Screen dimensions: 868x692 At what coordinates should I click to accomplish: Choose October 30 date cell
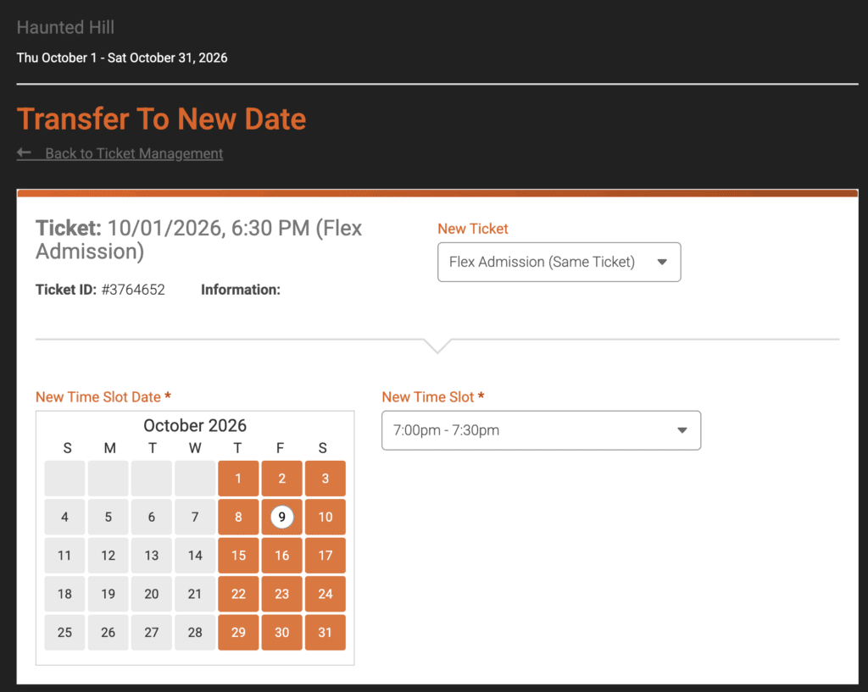[x=281, y=633]
